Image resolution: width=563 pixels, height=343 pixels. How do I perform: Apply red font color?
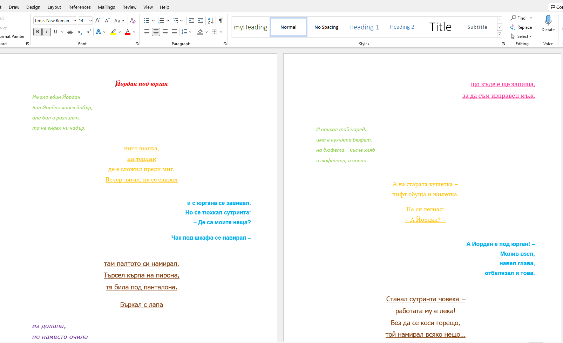[x=128, y=32]
